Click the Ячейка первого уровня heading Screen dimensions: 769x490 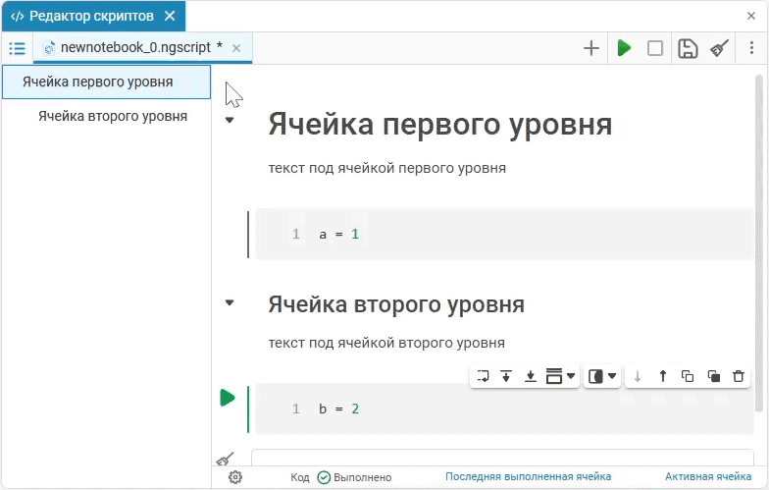439,124
